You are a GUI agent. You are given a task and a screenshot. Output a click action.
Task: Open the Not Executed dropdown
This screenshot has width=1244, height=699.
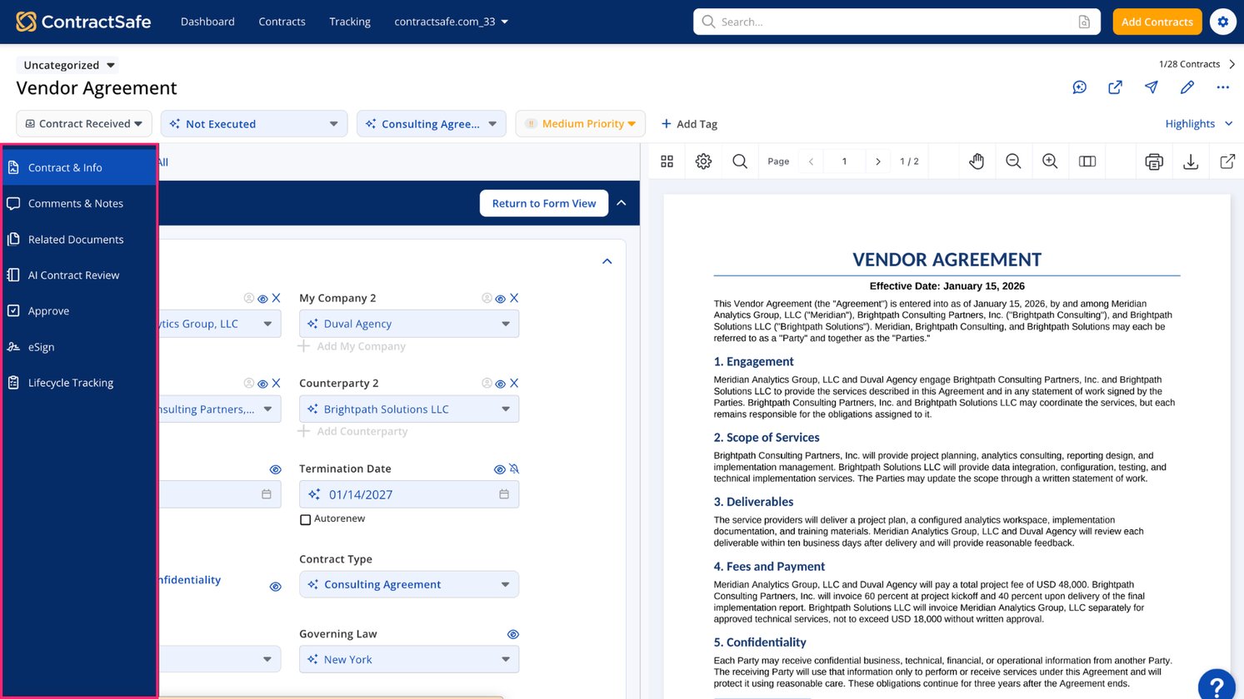254,124
